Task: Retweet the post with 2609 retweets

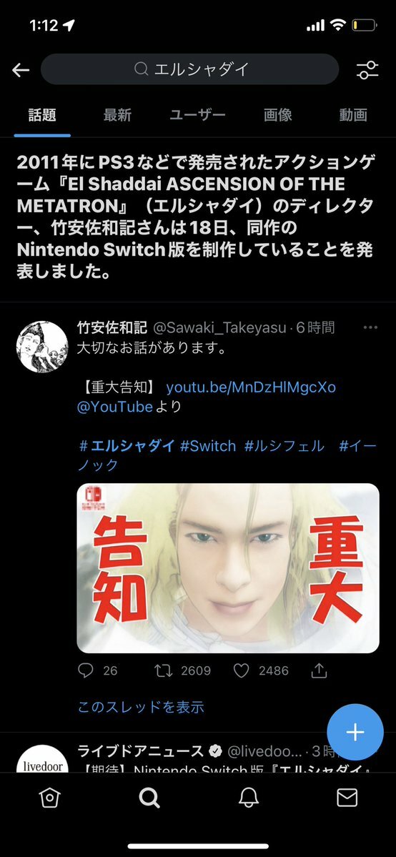Action: click(x=163, y=670)
